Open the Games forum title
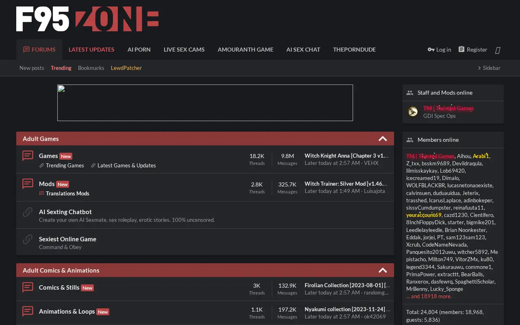This screenshot has height=325, width=520. pos(48,156)
